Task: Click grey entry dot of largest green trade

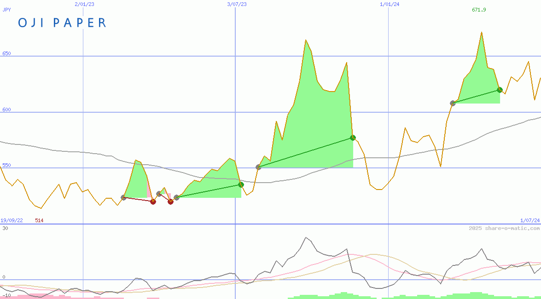Action: (258, 167)
